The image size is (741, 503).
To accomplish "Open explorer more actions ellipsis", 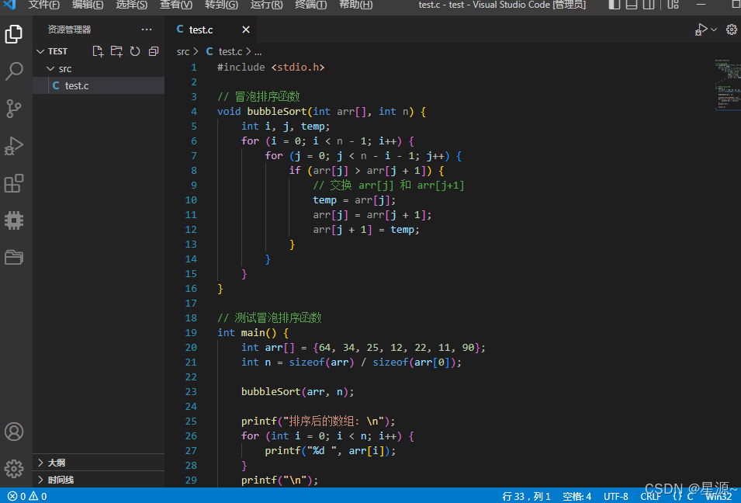I will [147, 29].
